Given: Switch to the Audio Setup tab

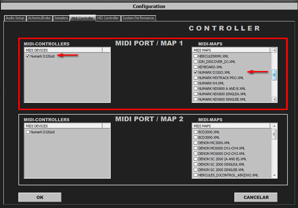Looking at the screenshot, I should tap(15, 18).
